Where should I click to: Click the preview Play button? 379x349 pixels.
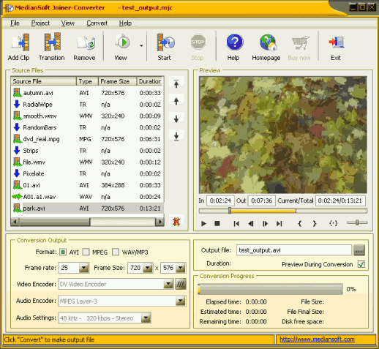[203, 223]
